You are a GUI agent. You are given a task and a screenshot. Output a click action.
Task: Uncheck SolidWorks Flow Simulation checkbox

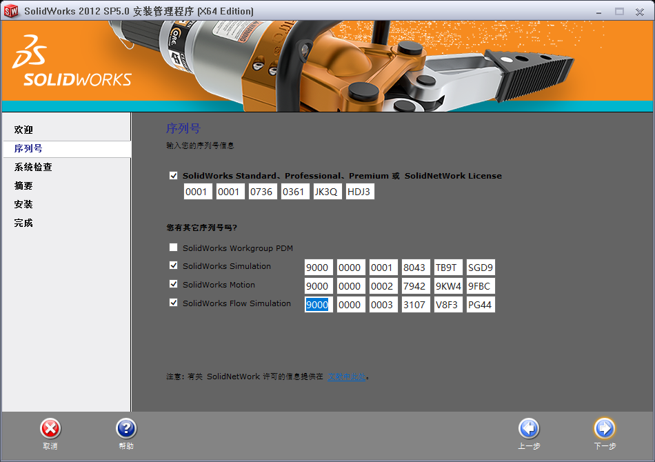click(x=173, y=303)
